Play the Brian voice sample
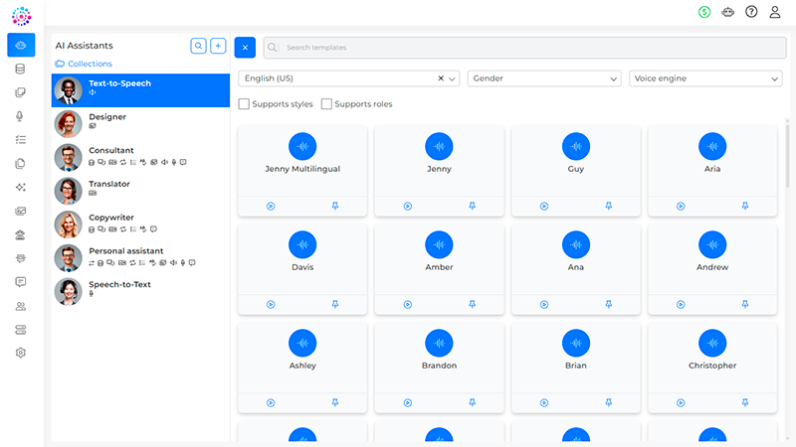The height and width of the screenshot is (447, 796). pos(544,402)
